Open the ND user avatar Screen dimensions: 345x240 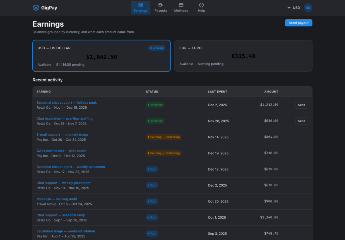coord(308,8)
